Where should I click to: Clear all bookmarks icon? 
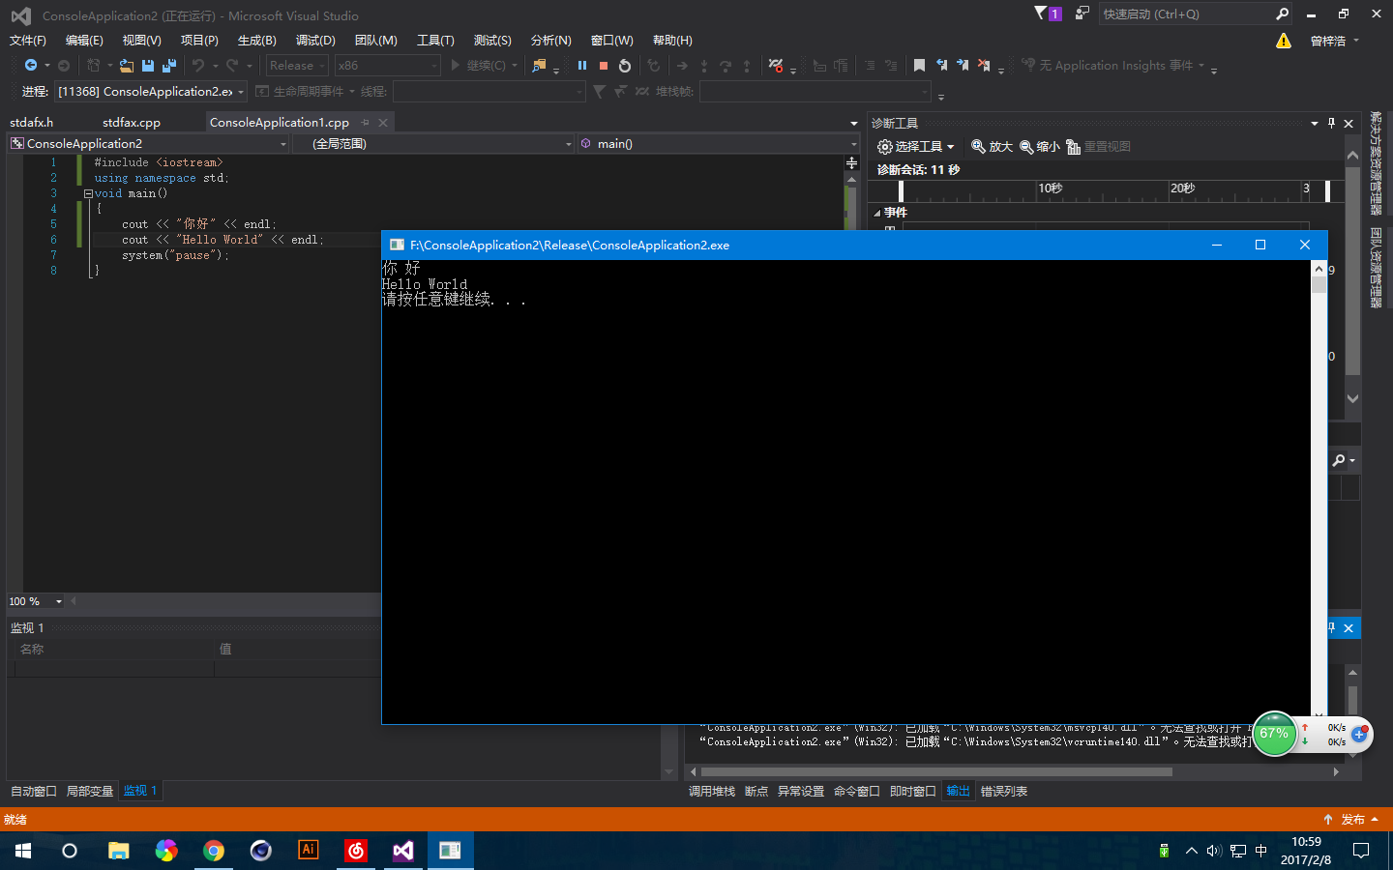(984, 66)
